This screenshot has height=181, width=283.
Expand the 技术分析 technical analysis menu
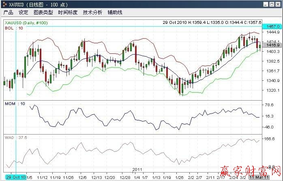(92, 13)
